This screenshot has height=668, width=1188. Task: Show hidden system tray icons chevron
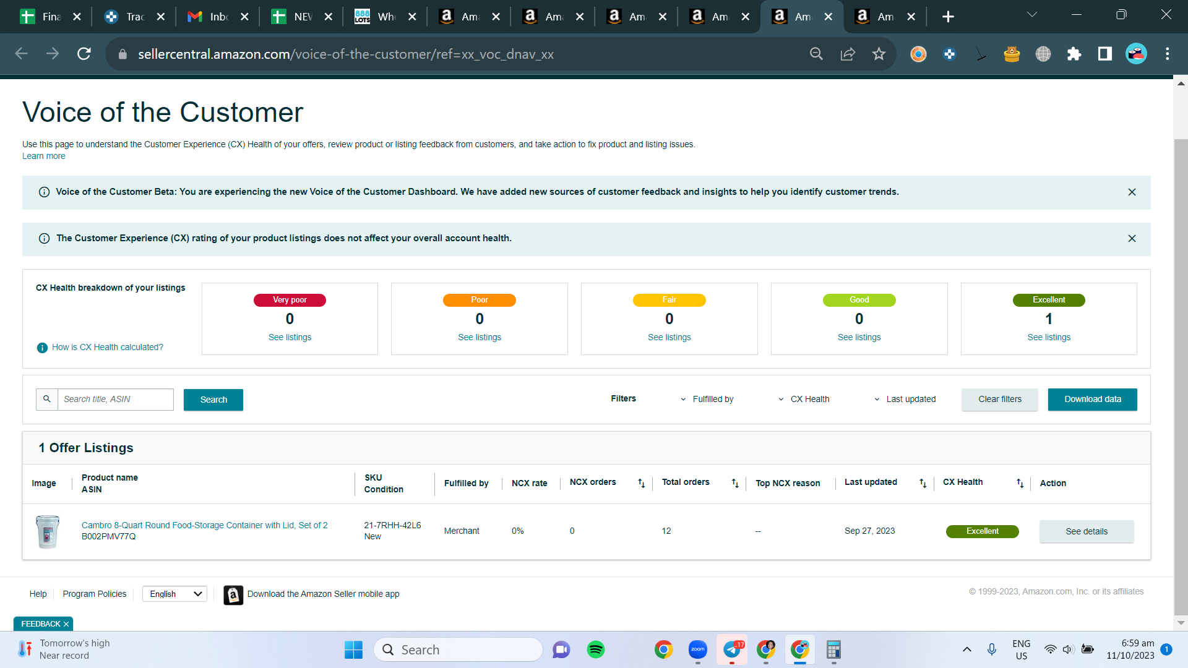coord(967,649)
